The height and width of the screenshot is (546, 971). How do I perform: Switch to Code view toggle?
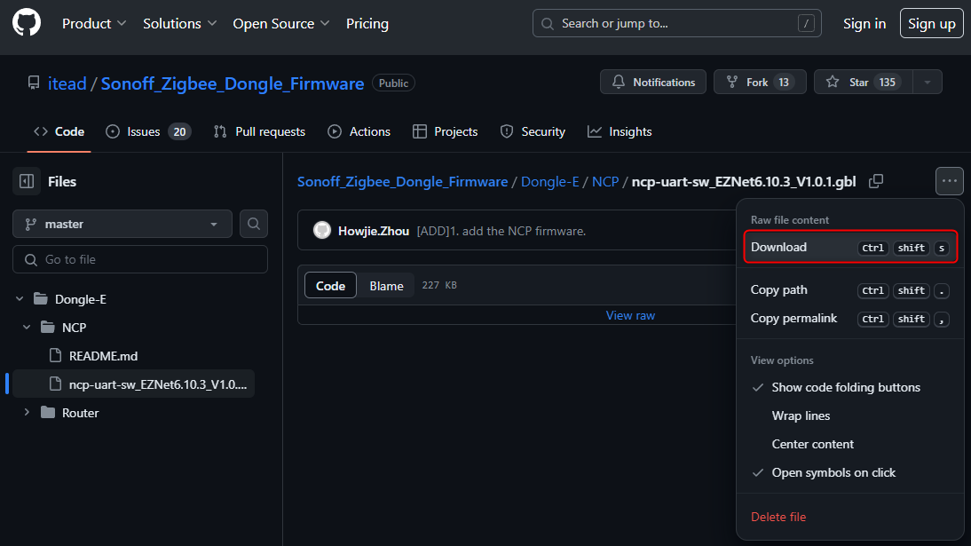[331, 286]
